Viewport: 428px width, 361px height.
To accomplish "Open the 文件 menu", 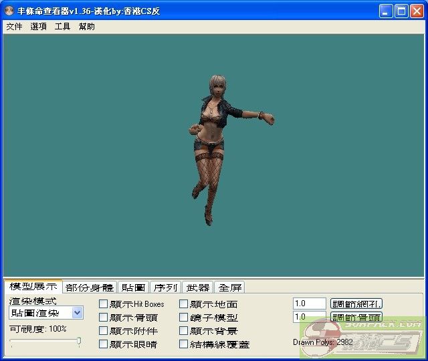I will tap(14, 27).
